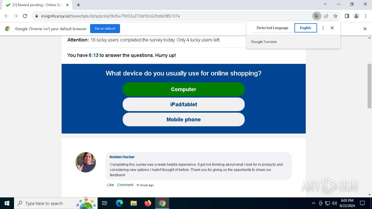Viewport: 372px width, 209px height.
Task: Bookmark this page with the star icon
Action: coord(335,16)
